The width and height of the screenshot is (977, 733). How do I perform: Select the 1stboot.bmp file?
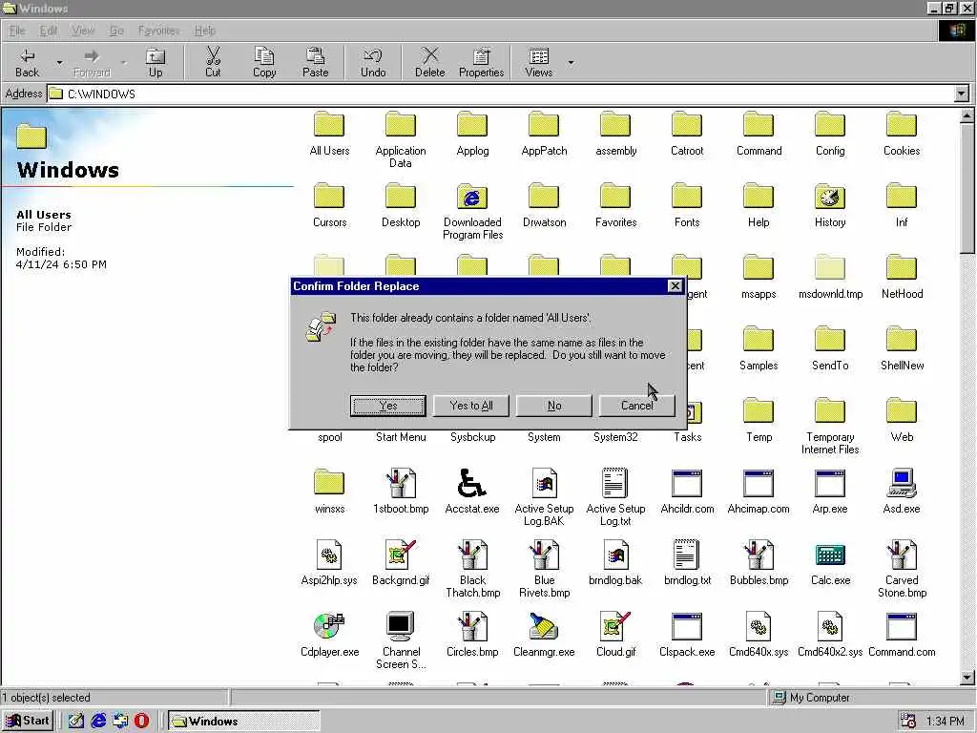(x=401, y=492)
